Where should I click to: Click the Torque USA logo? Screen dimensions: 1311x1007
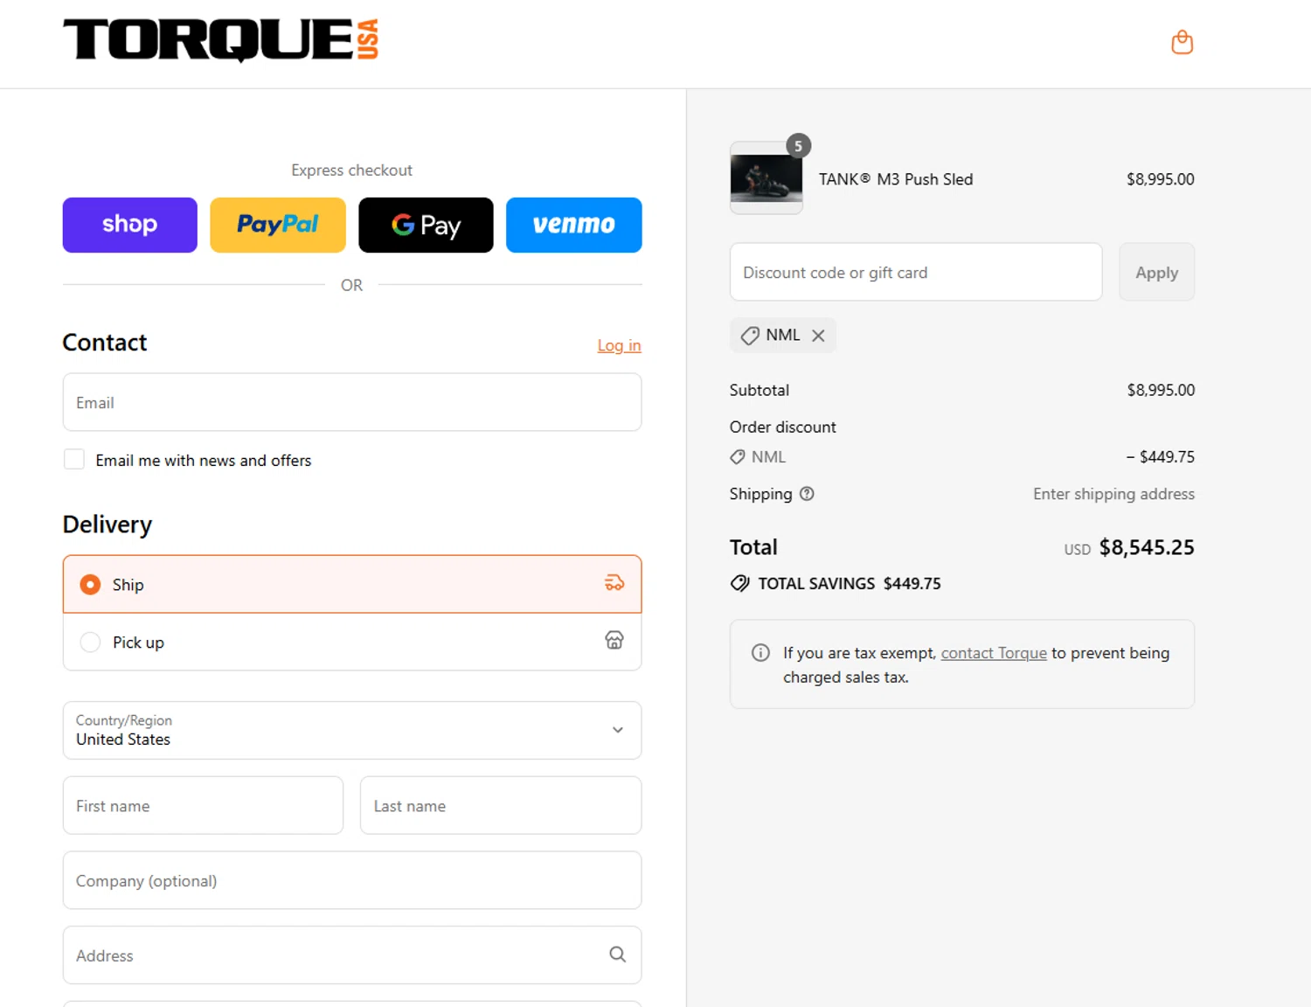pyautogui.click(x=220, y=40)
